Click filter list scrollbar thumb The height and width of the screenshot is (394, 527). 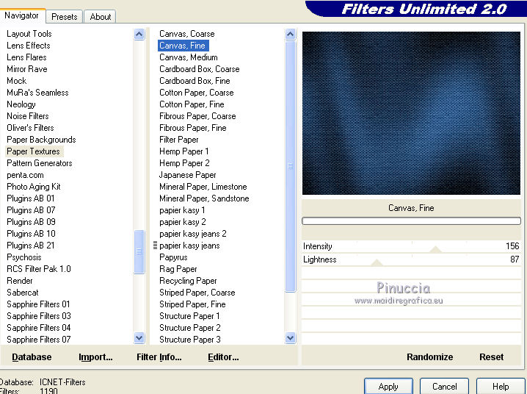point(291,166)
